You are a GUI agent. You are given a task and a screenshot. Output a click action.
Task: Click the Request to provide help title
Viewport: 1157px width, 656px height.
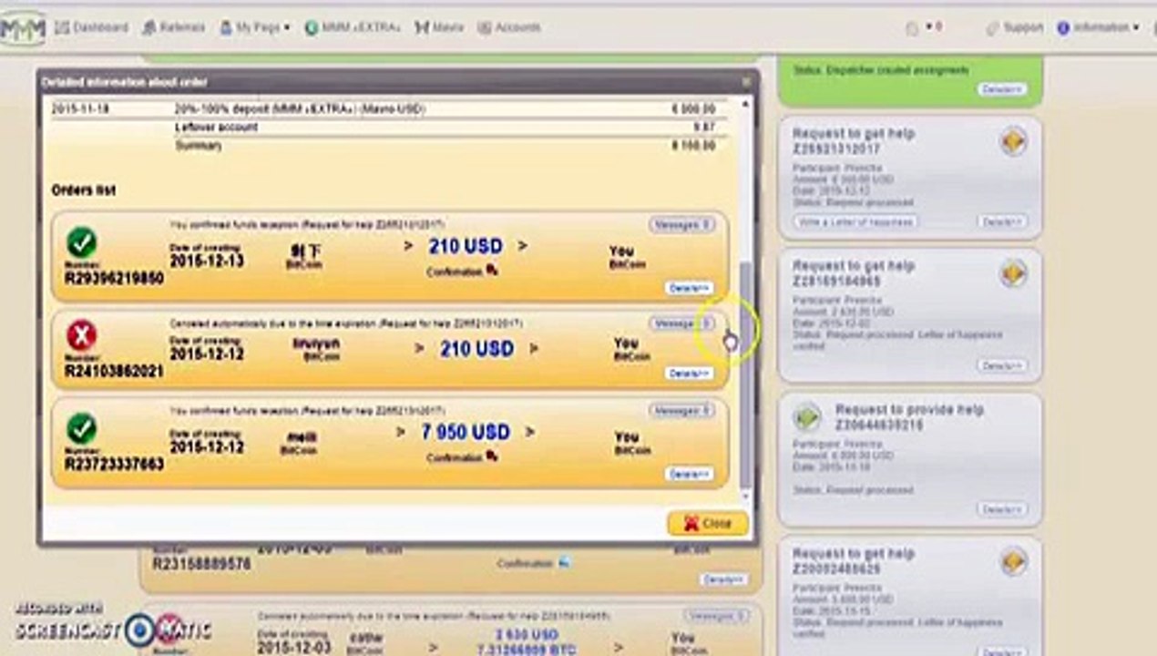(909, 410)
